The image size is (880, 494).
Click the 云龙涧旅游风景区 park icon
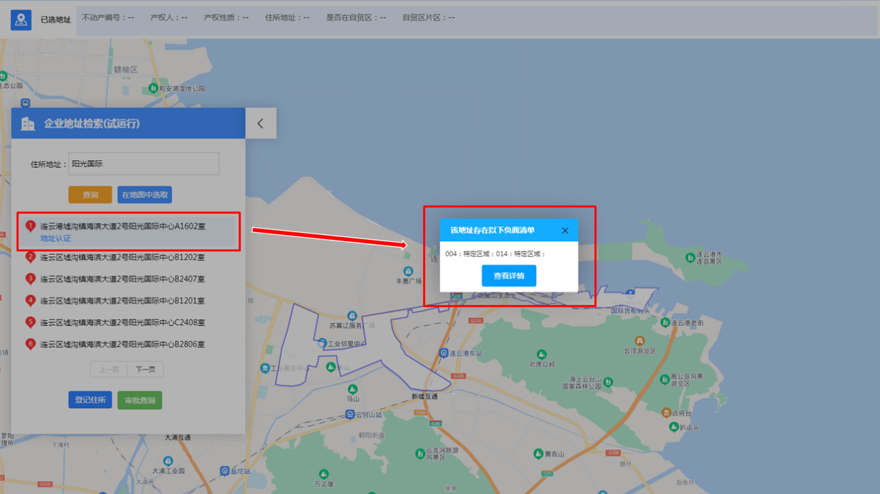(420, 454)
